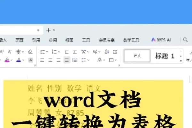The width and height of the screenshot is (192, 128).
Task: Click the search magnifier icon
Action: coord(185,40)
